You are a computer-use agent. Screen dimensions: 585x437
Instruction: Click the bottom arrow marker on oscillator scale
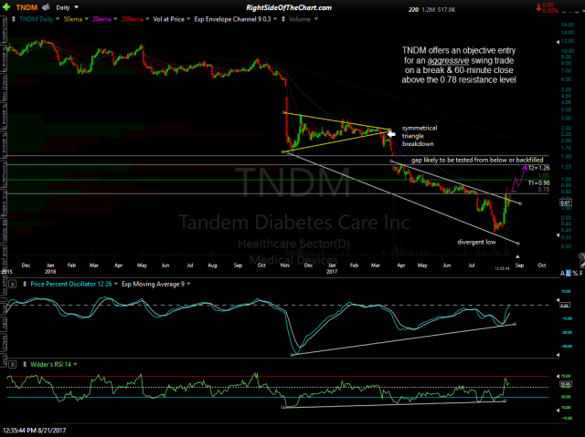click(x=558, y=355)
